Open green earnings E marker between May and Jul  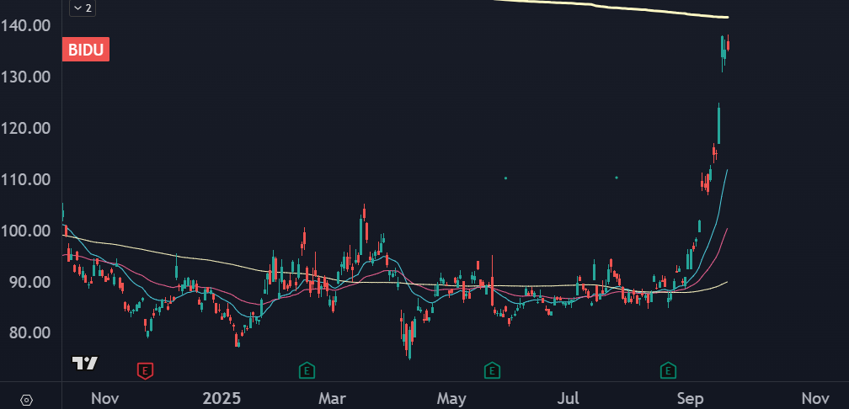point(492,370)
